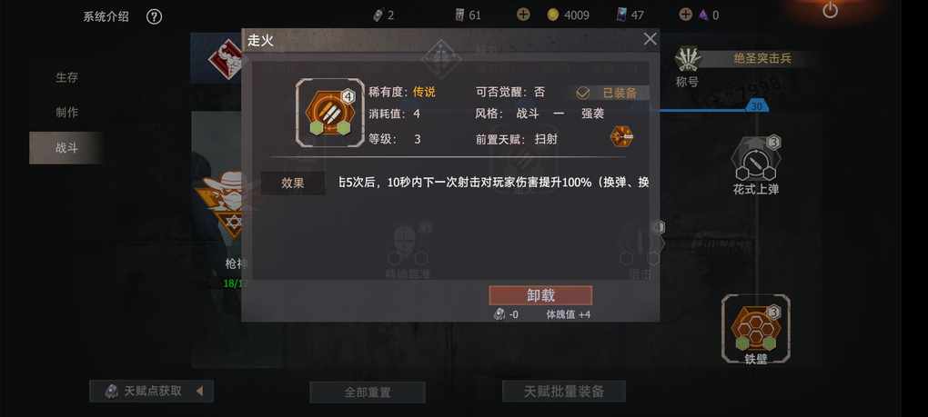The image size is (928, 417).
Task: Click the 全部重置 reset all button
Action: 368,392
